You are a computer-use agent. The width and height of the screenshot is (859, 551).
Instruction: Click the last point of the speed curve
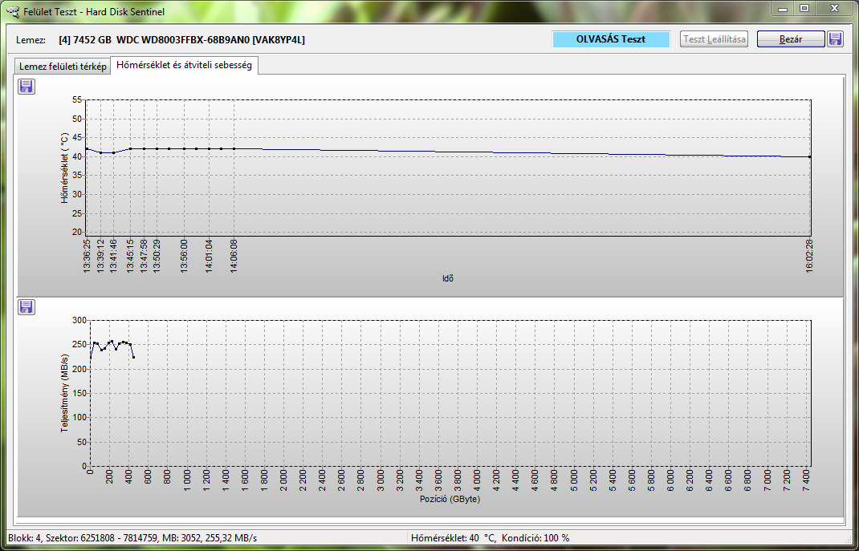pos(134,357)
